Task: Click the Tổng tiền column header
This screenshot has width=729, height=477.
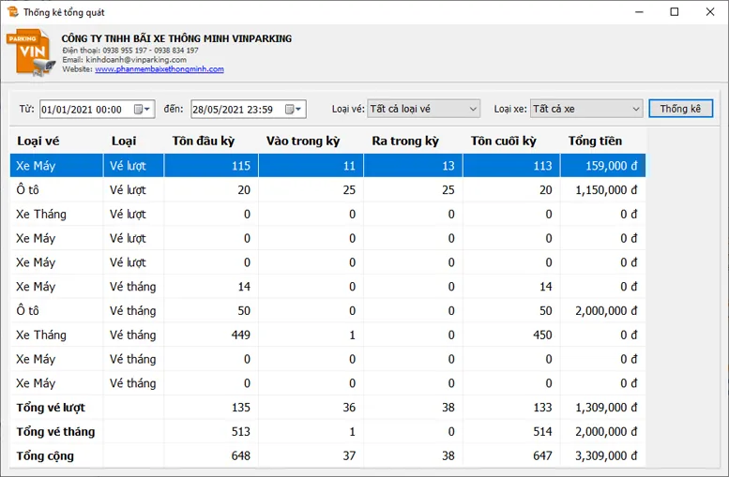Action: click(594, 142)
